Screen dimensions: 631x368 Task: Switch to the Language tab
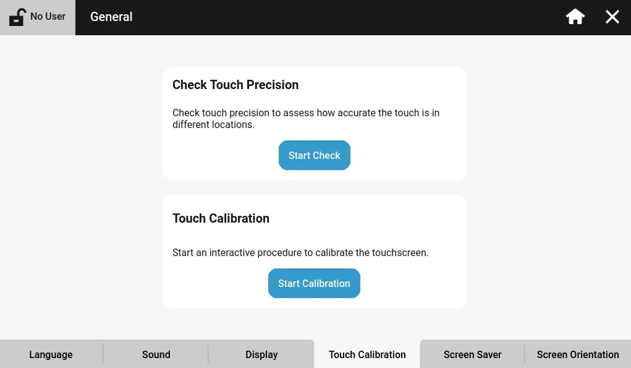(51, 354)
